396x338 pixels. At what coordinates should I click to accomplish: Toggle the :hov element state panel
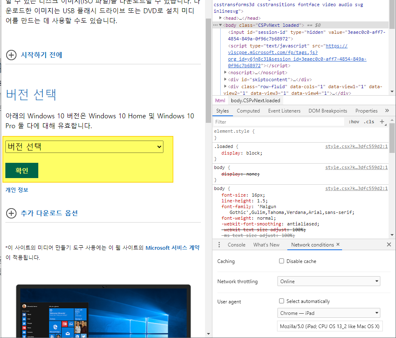(x=354, y=122)
